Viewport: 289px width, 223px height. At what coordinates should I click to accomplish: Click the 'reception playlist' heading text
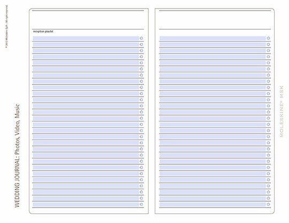point(43,32)
